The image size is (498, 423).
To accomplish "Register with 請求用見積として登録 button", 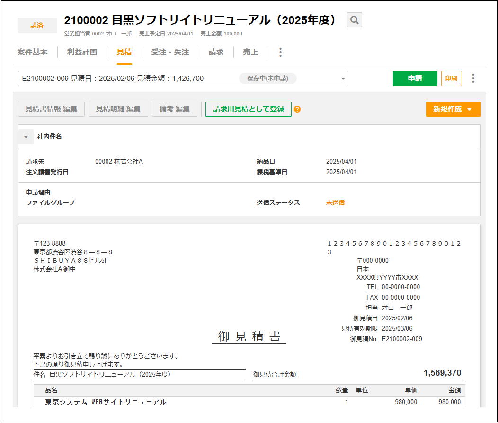I will click(x=248, y=109).
